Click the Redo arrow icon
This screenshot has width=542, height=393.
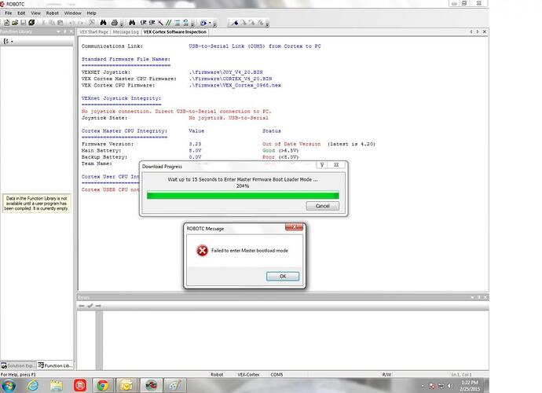pyautogui.click(x=80, y=23)
